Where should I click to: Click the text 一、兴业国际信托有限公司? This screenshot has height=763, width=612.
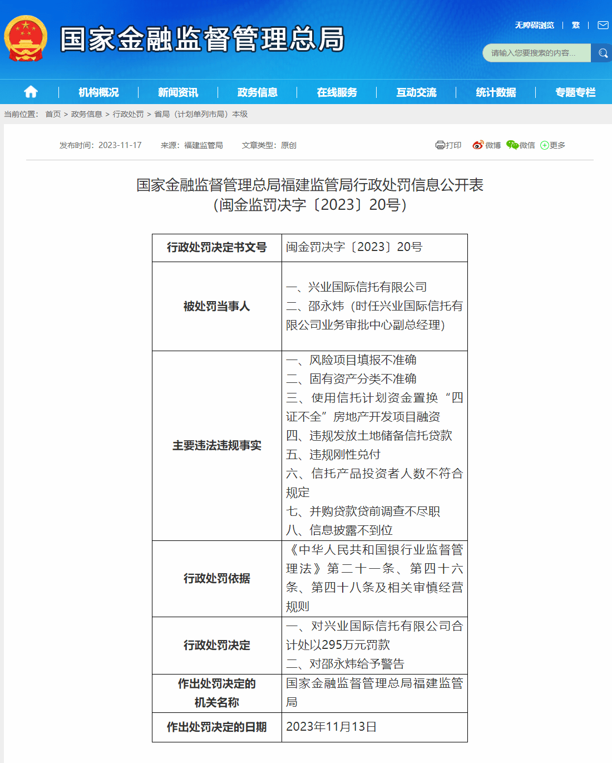point(357,287)
